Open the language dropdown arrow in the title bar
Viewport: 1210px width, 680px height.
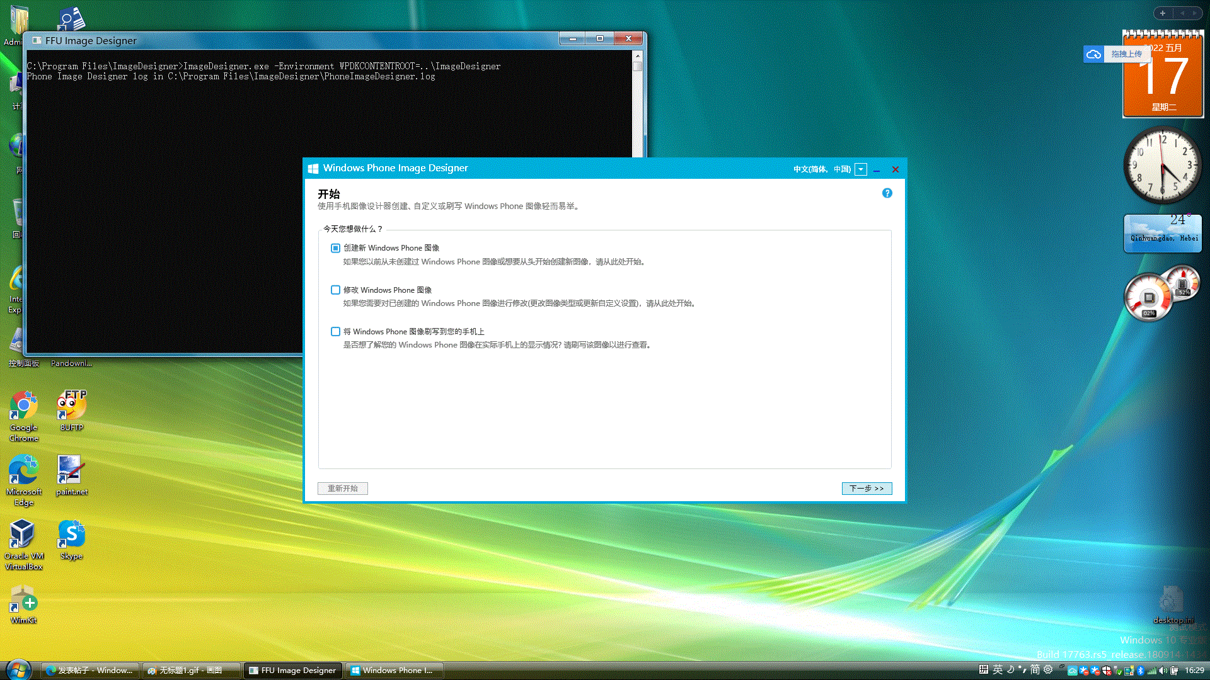coord(860,169)
